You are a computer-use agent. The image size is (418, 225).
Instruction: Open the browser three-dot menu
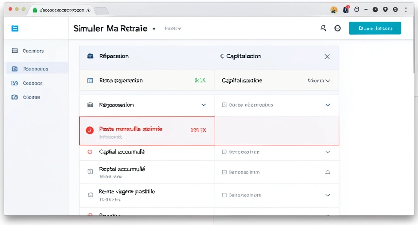tap(406, 10)
